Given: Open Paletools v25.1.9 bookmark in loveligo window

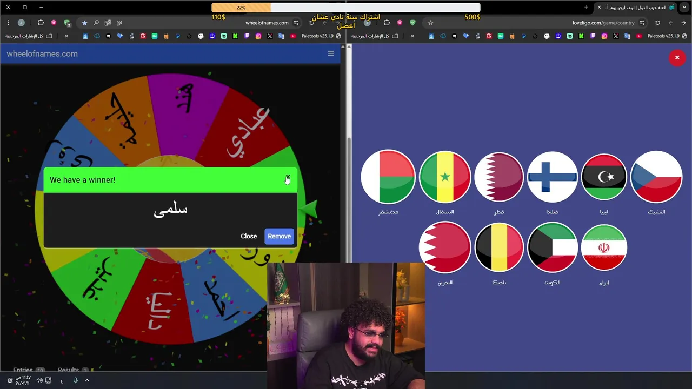Looking at the screenshot, I should pyautogui.click(x=668, y=36).
